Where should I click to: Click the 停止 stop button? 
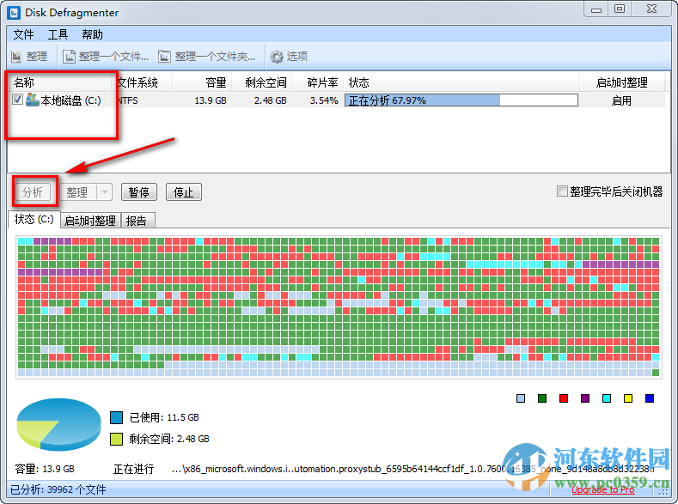pos(183,192)
